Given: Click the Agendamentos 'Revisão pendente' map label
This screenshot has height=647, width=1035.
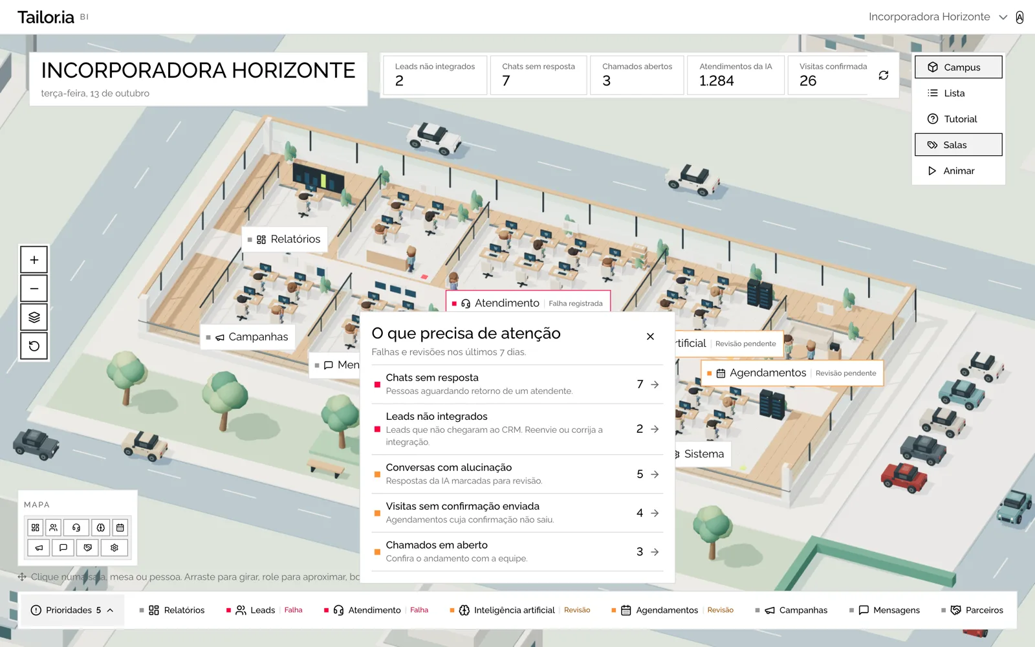Looking at the screenshot, I should pyautogui.click(x=792, y=373).
